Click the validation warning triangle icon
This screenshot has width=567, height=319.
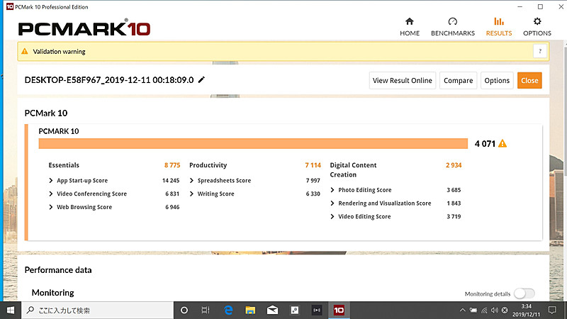pos(25,51)
